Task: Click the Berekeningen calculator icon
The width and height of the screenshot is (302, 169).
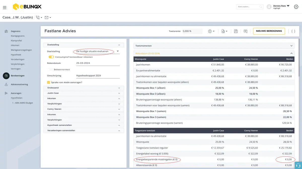Action: coord(6,76)
